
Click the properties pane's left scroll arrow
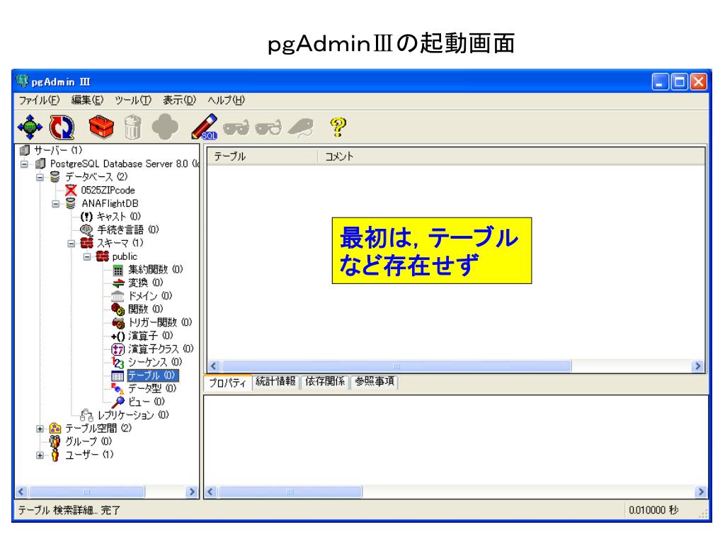tap(210, 492)
